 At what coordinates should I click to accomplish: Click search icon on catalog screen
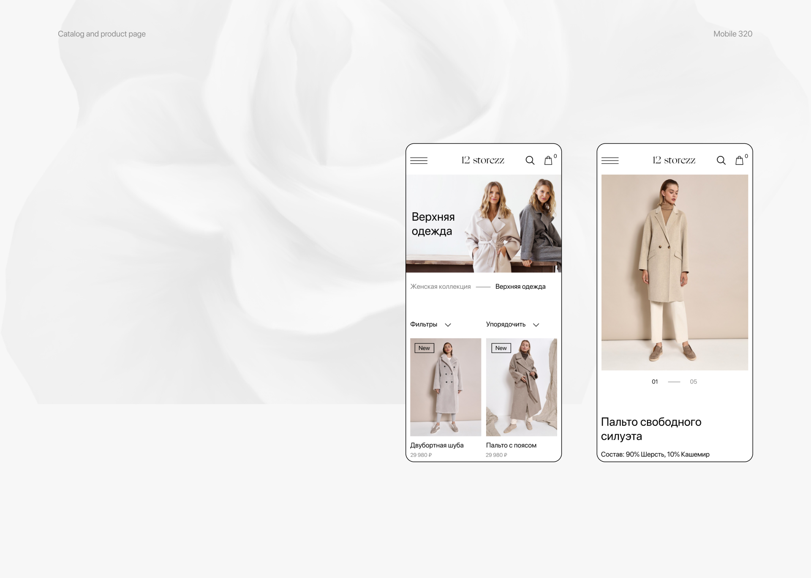[530, 161]
